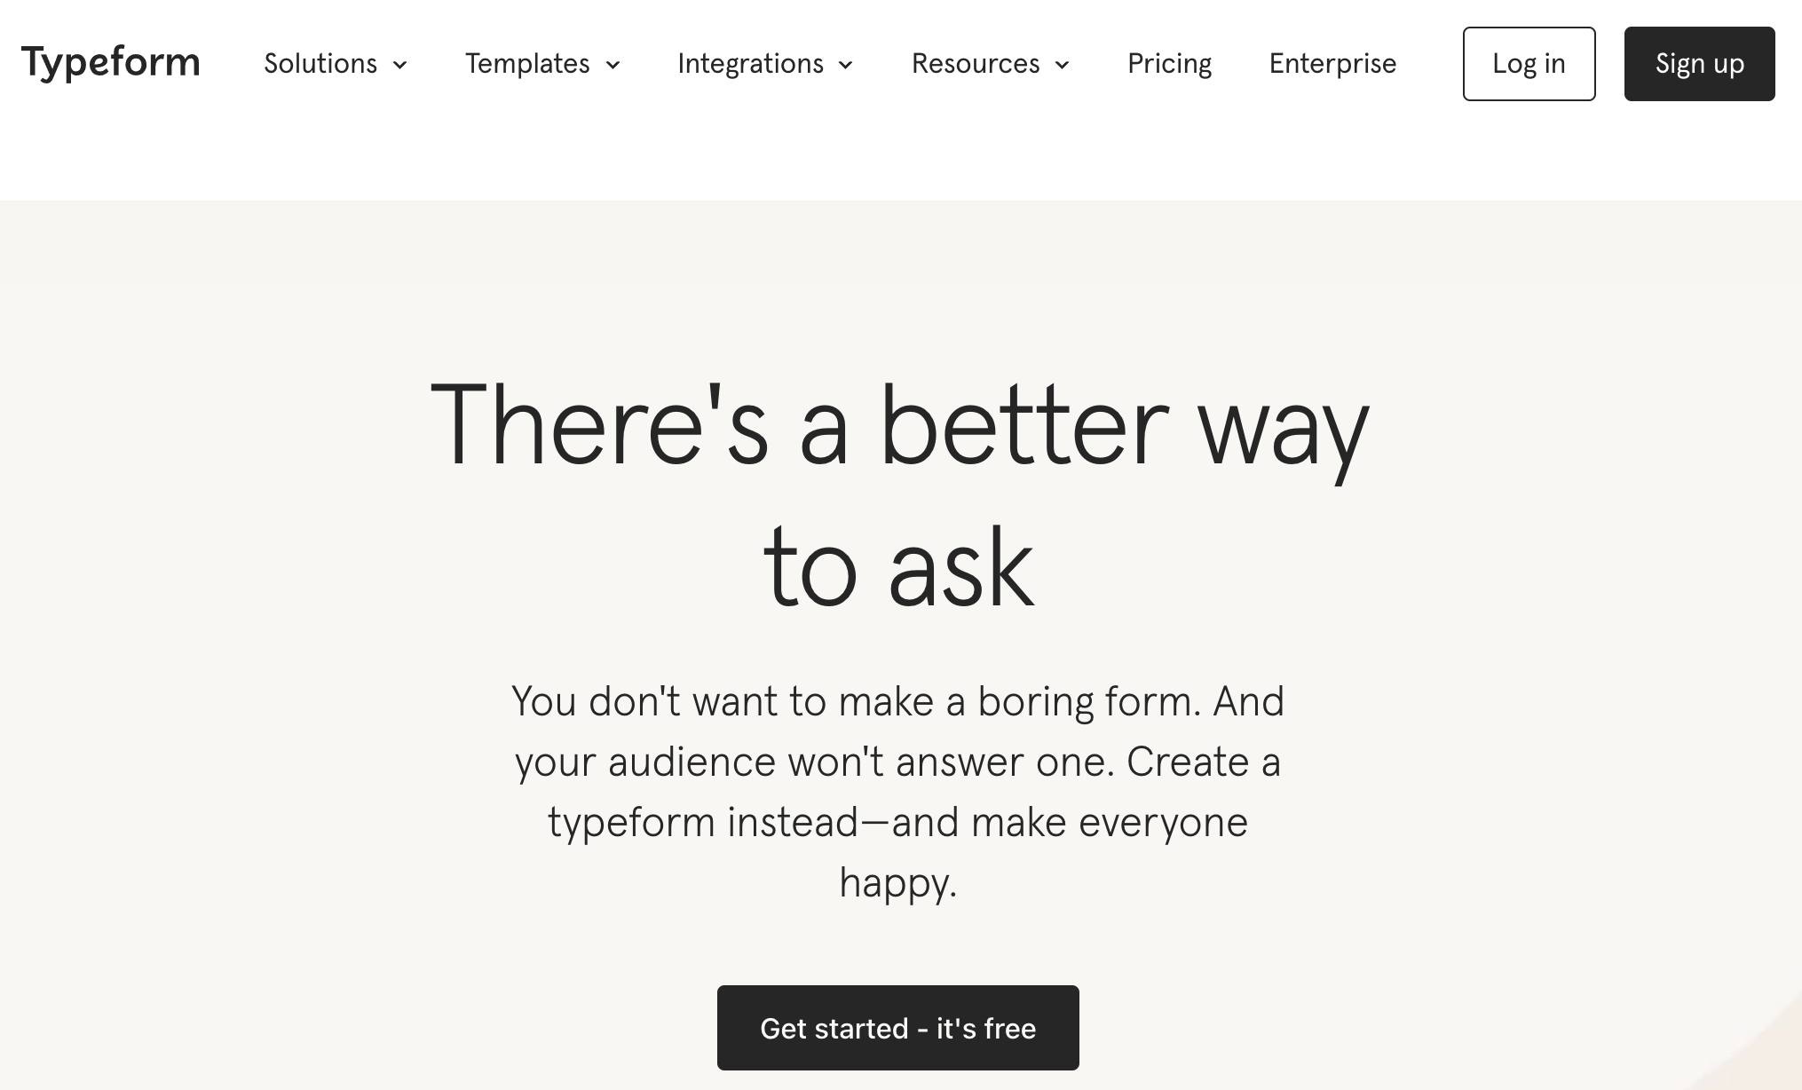
Task: Open the Solutions menu
Action: pyautogui.click(x=320, y=64)
